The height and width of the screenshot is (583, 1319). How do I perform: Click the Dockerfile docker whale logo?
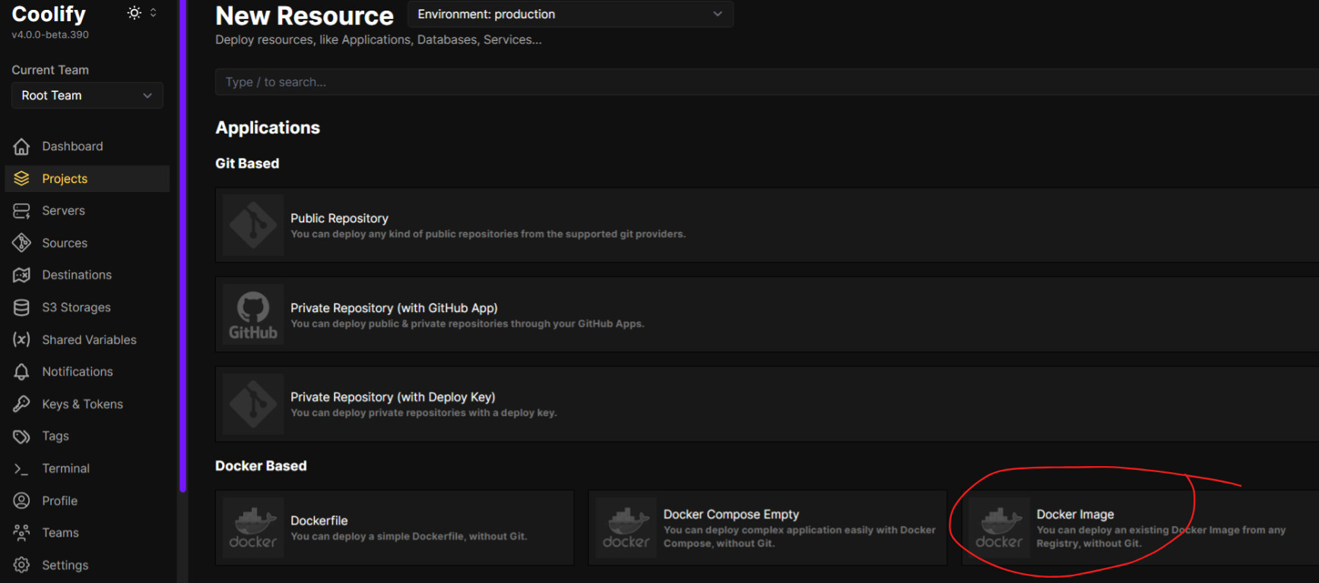(253, 528)
